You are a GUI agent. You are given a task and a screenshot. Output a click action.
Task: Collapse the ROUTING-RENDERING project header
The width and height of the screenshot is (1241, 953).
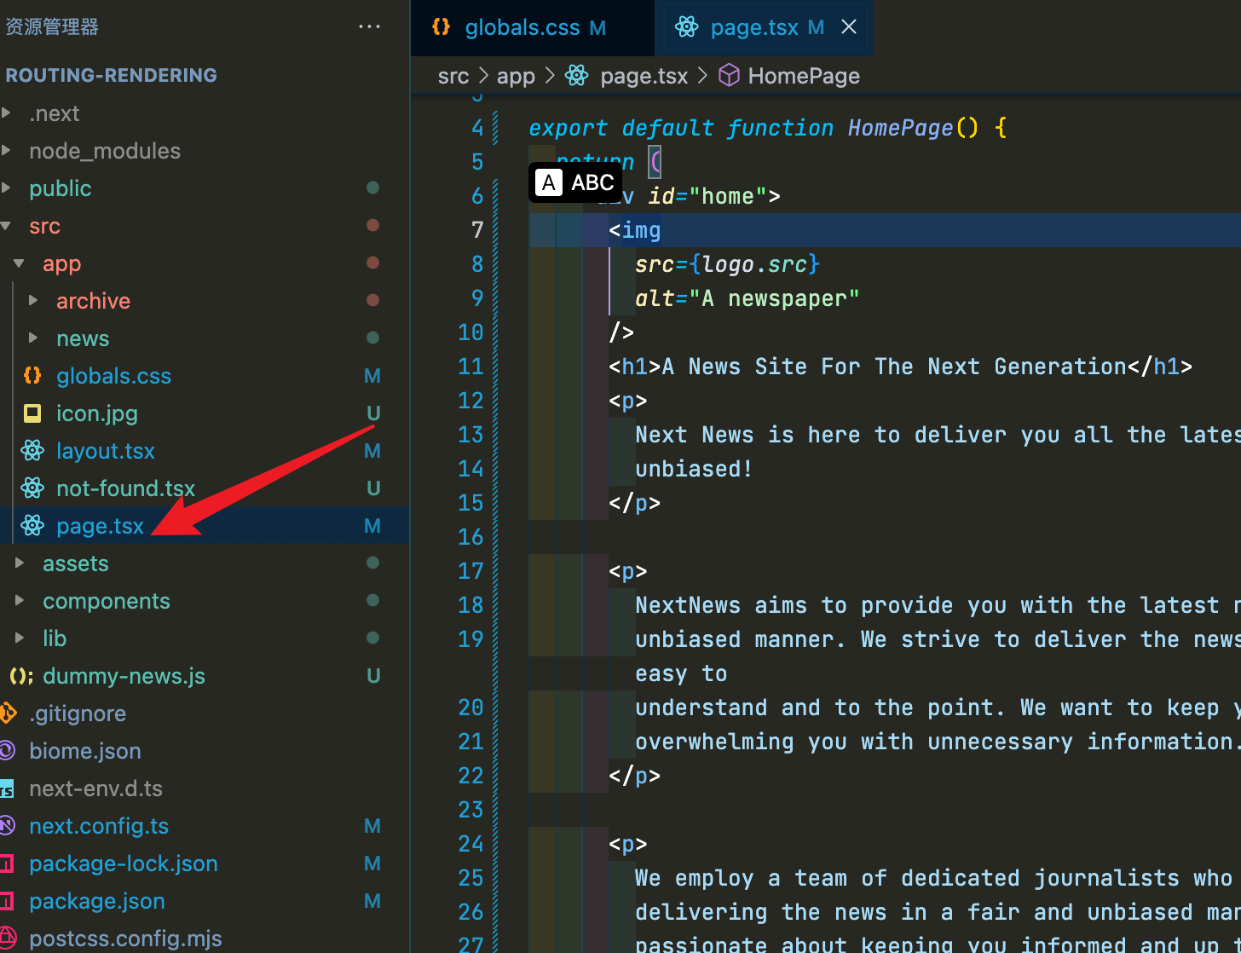(x=111, y=75)
